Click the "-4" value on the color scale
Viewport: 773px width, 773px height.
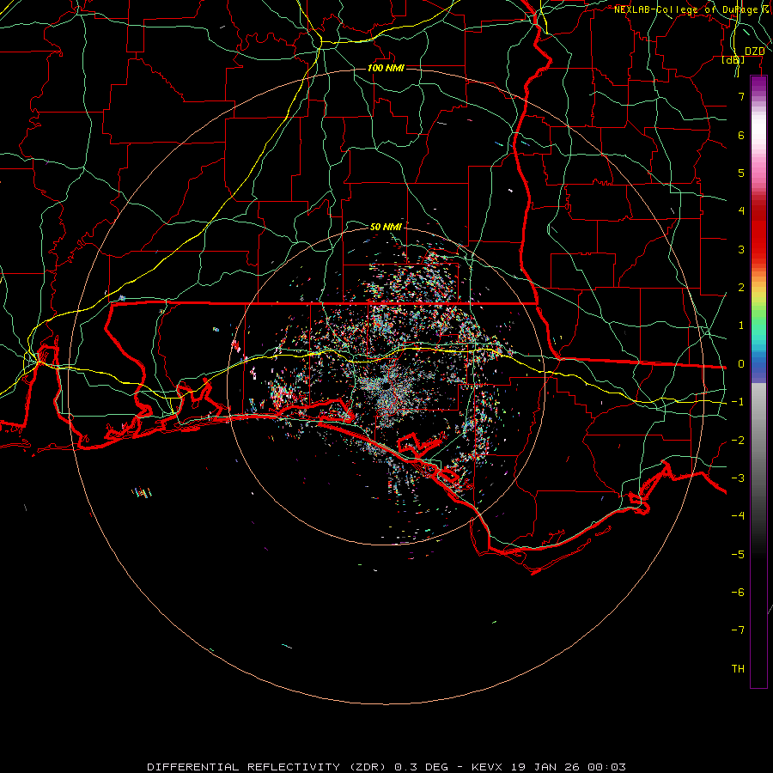click(738, 516)
